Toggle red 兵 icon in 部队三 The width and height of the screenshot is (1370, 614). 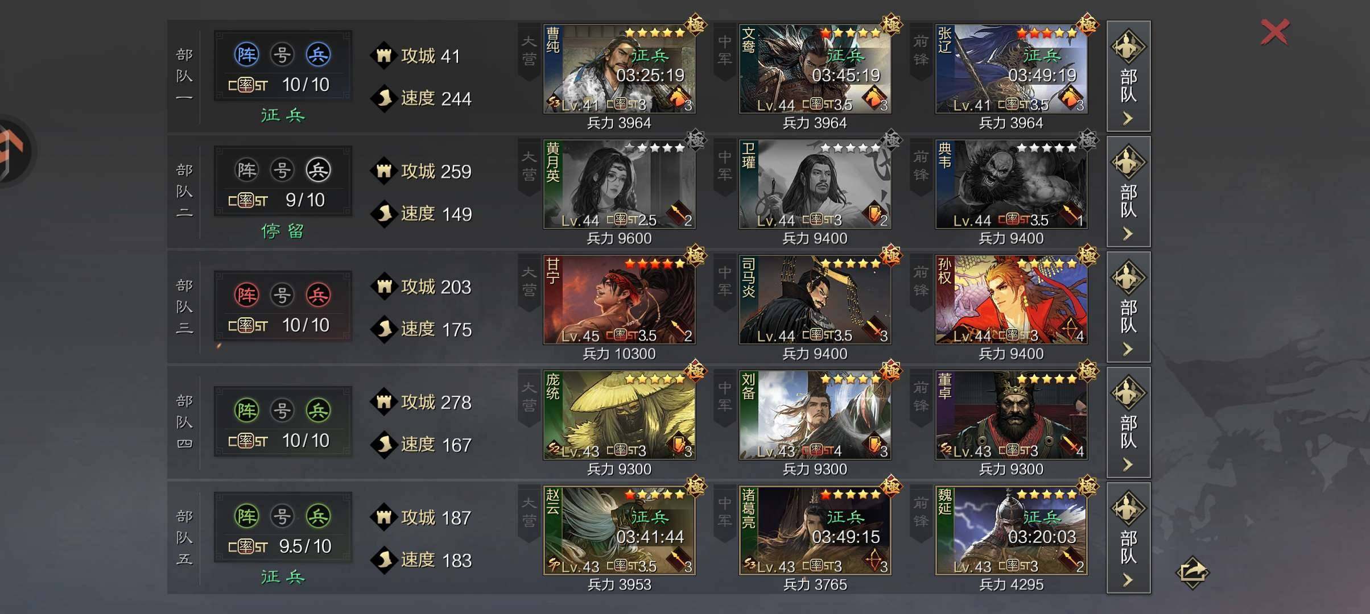pyautogui.click(x=318, y=295)
